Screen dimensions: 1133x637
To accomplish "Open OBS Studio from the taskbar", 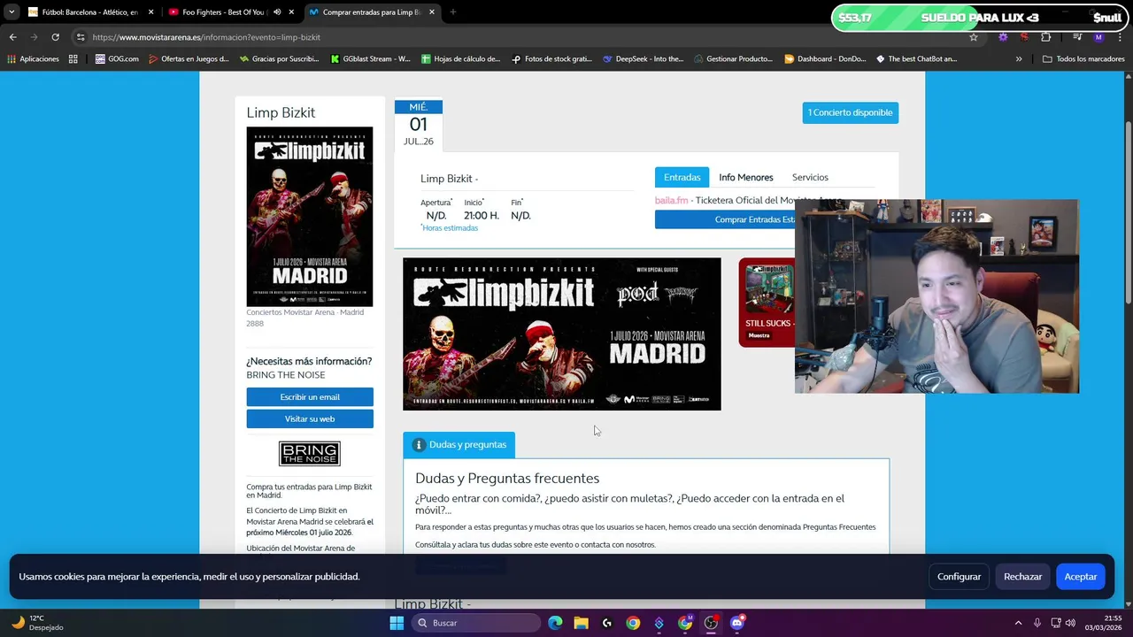I will pos(711,623).
